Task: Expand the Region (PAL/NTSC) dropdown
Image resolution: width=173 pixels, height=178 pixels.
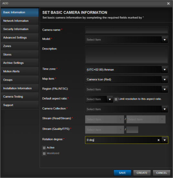Action: (165, 89)
